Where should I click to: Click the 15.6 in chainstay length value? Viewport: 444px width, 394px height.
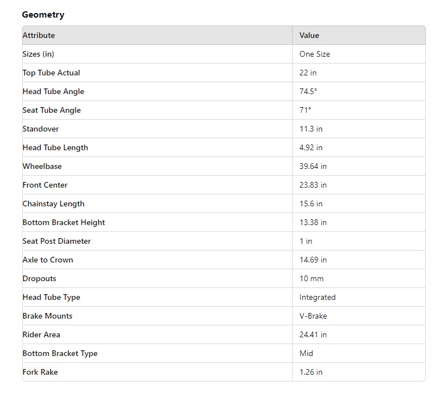(x=311, y=204)
